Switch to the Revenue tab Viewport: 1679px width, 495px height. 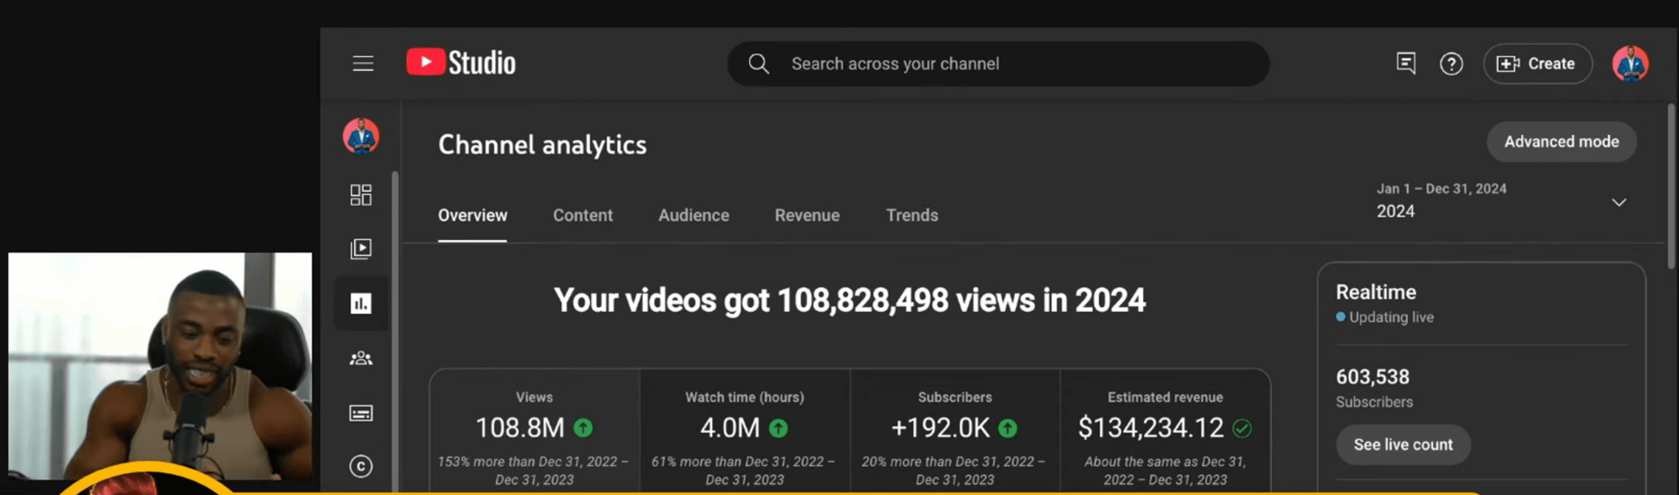[807, 215]
